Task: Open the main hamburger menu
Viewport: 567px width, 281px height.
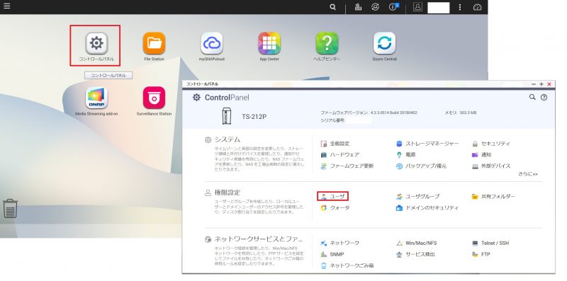Action: tap(6, 6)
